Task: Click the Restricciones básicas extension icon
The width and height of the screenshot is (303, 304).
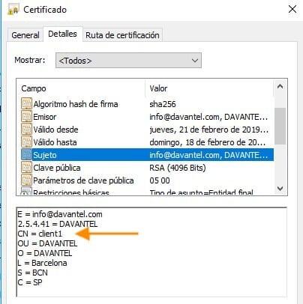Action: click(x=26, y=192)
